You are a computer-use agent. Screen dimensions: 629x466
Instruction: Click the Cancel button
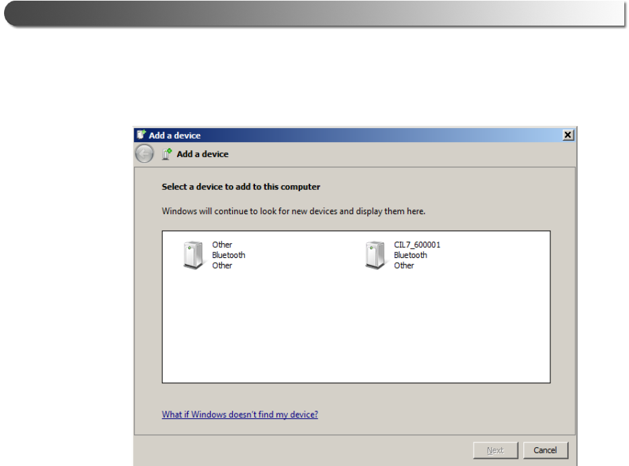(546, 451)
